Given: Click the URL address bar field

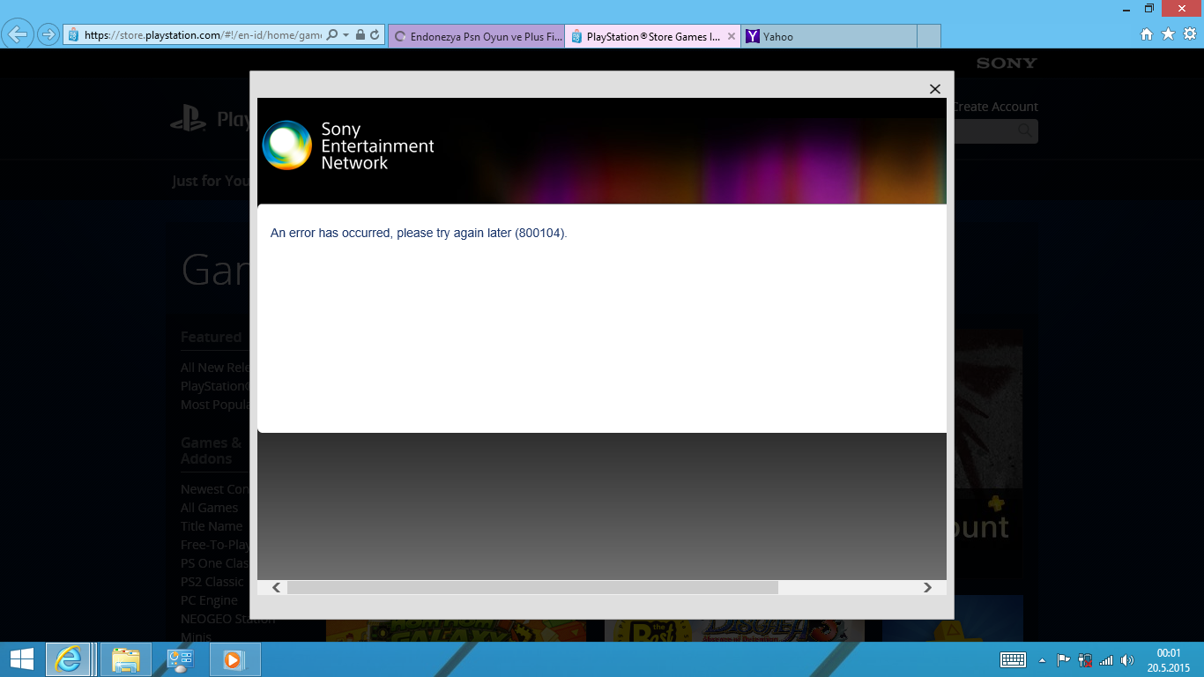Looking at the screenshot, I should [203, 35].
